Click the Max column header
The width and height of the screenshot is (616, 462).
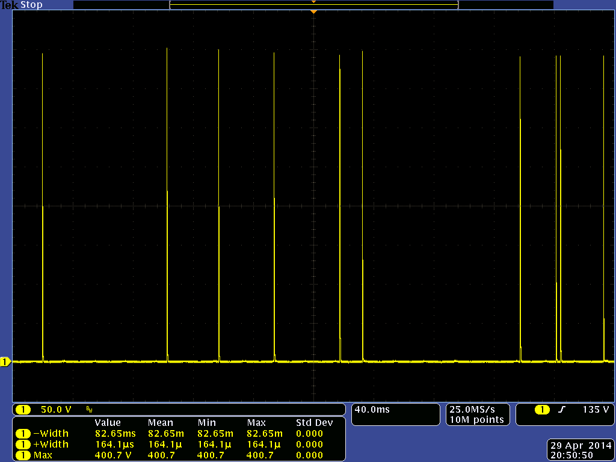tap(256, 423)
